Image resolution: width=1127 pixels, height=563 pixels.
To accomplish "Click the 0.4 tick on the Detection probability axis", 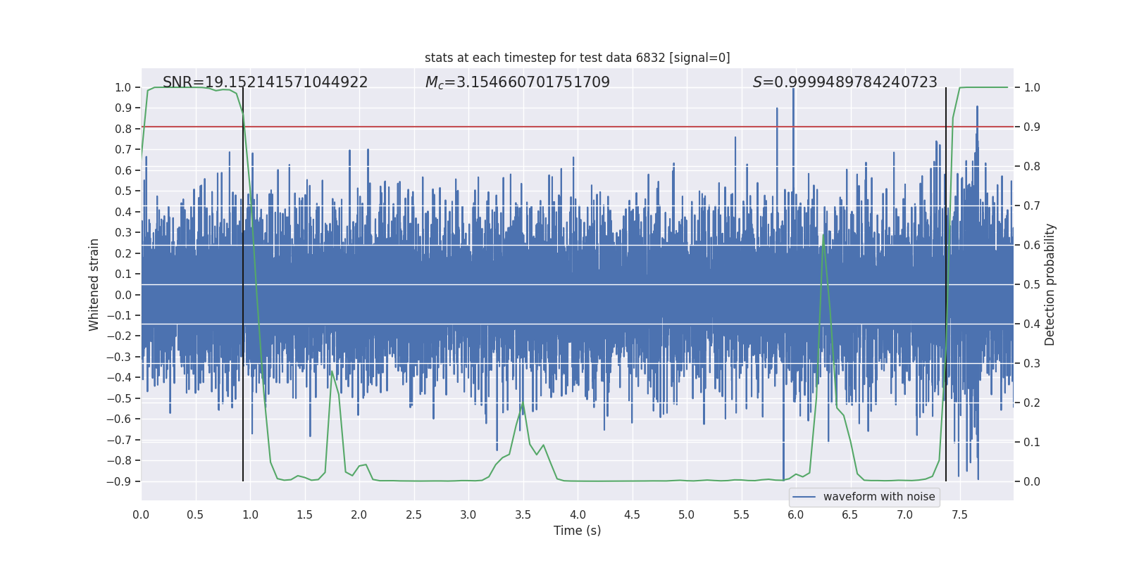I will pos(1032,324).
